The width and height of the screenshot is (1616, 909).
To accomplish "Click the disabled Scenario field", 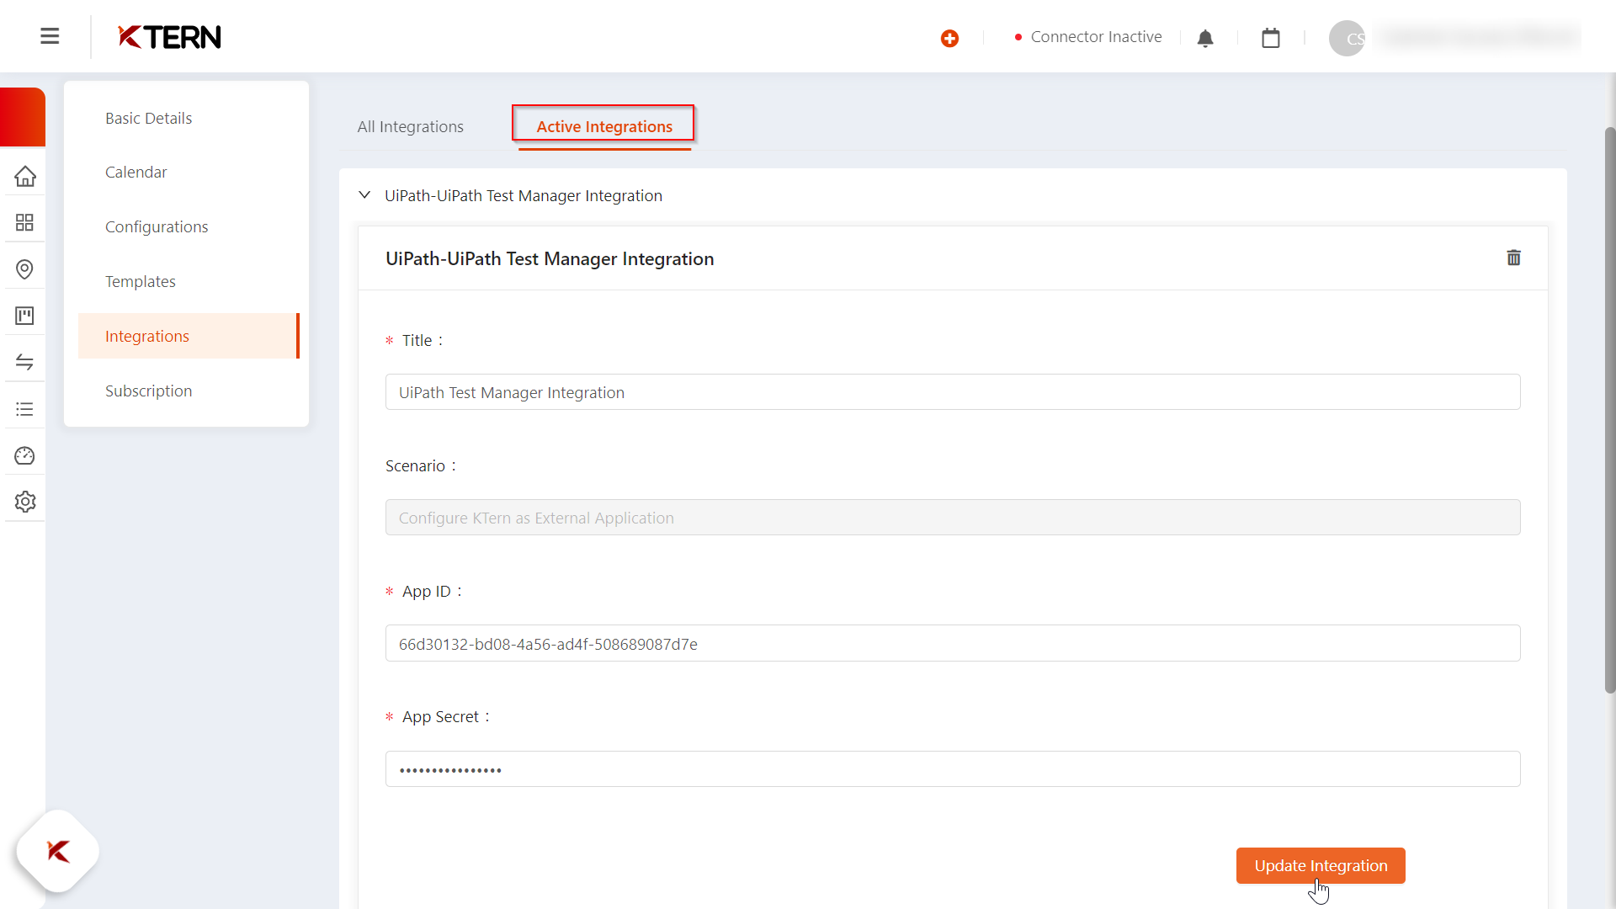I will pyautogui.click(x=953, y=518).
